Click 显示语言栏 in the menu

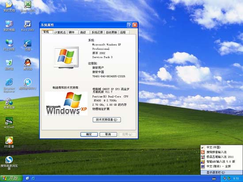click(x=221, y=172)
